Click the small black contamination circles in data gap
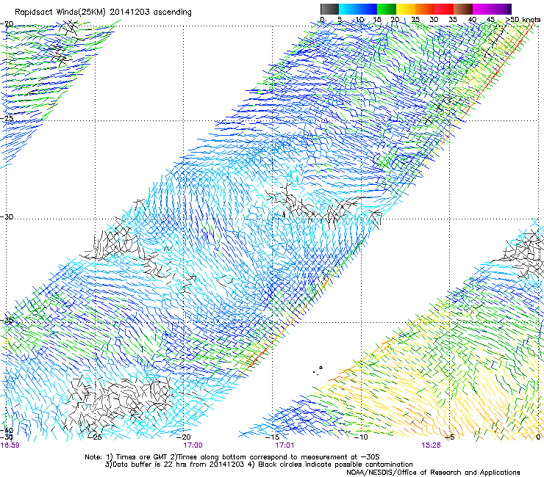 [318, 371]
